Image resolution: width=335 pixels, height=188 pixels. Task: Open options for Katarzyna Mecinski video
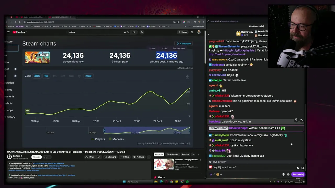point(200,160)
